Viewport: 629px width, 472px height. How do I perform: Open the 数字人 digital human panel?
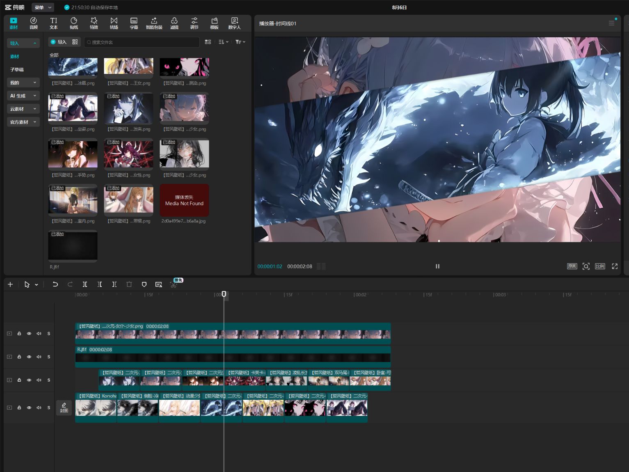tap(235, 23)
